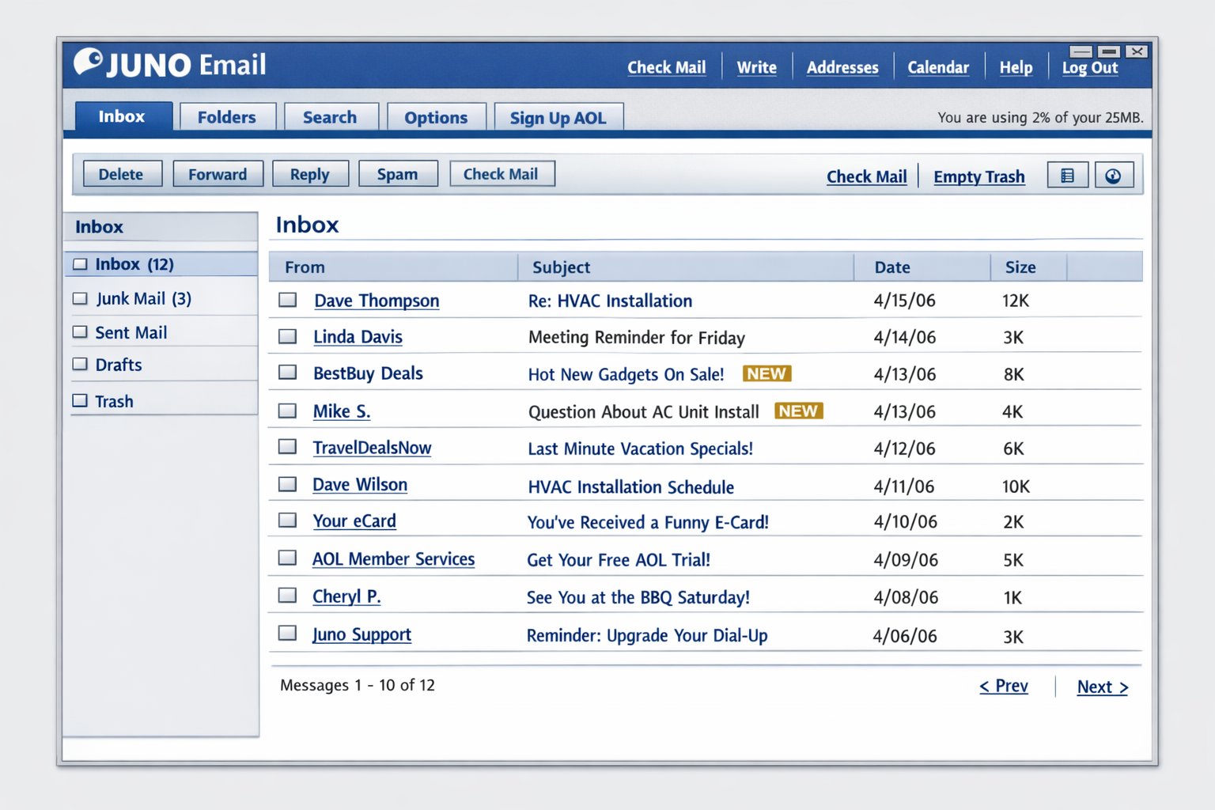Viewport: 1215px width, 810px height.
Task: Select the Mike S. message checkbox
Action: 288,411
